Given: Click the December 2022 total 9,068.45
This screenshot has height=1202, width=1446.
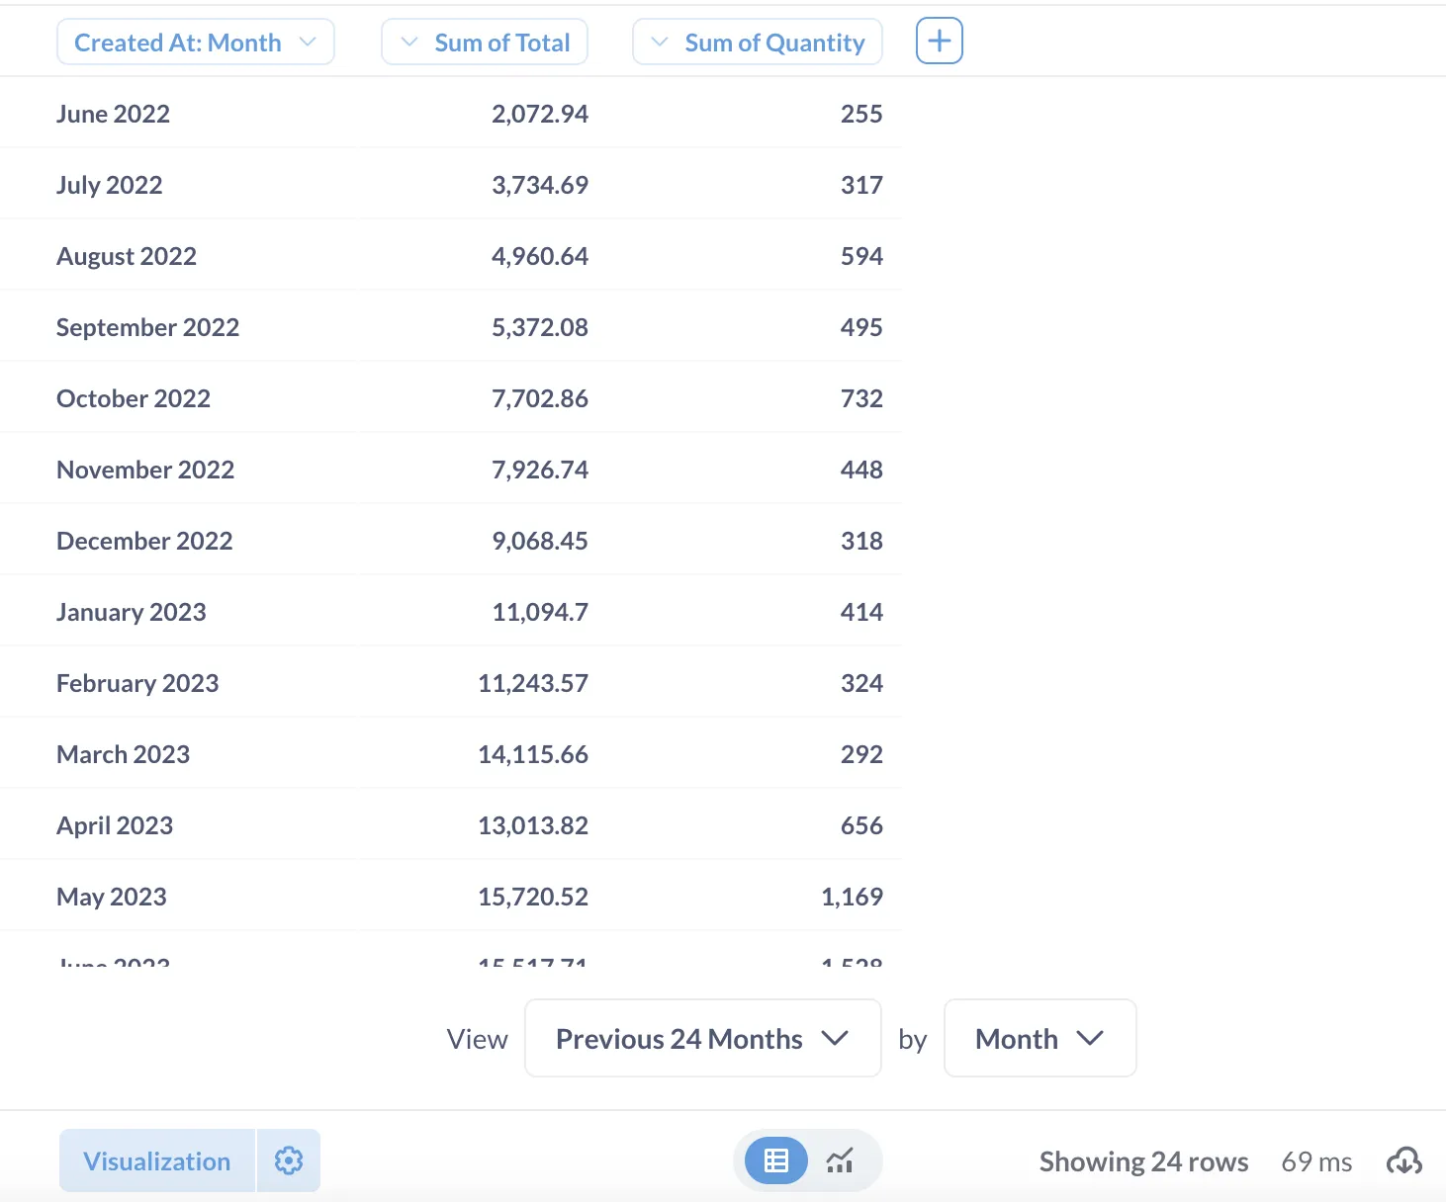Looking at the screenshot, I should pyautogui.click(x=540, y=541).
